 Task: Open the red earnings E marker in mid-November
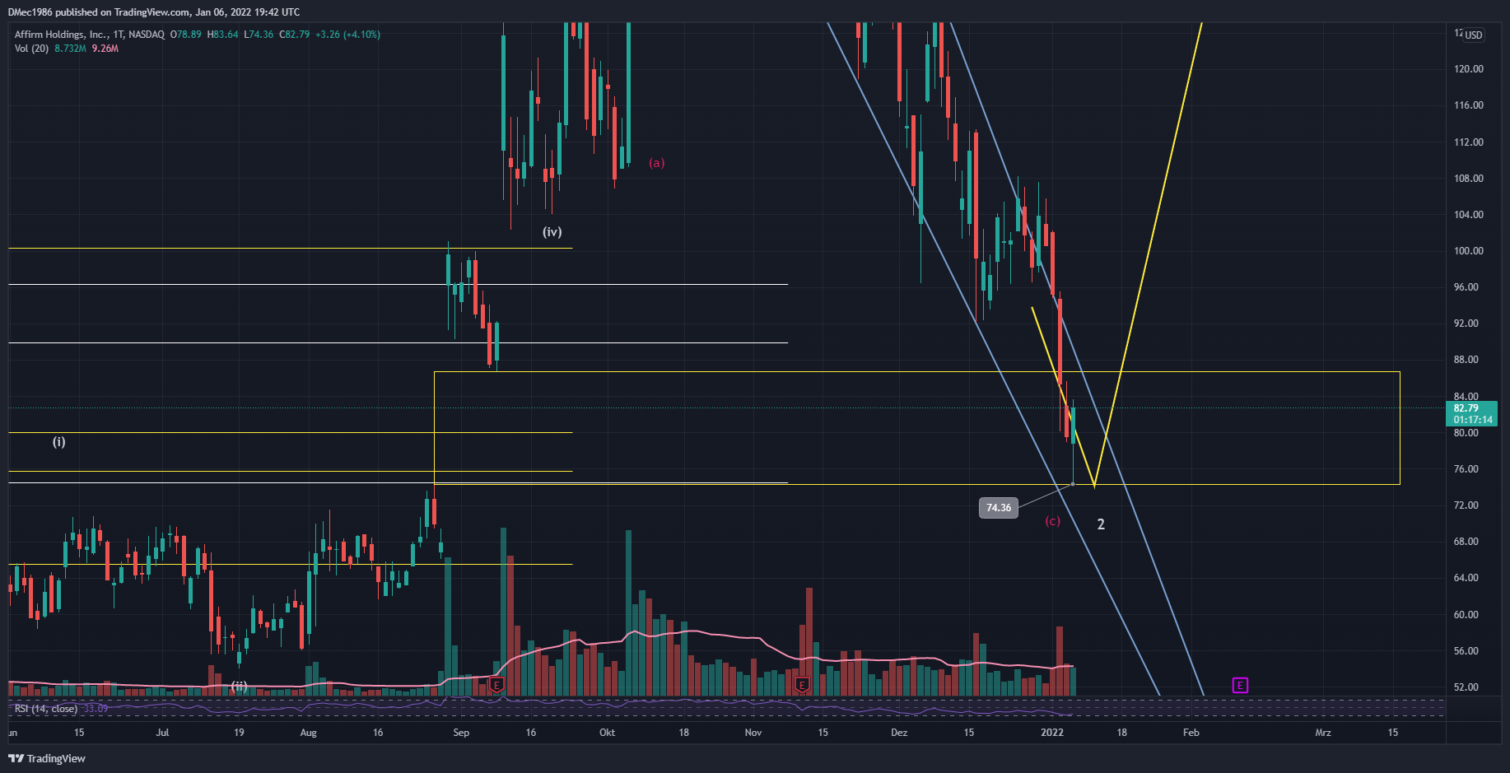point(803,684)
